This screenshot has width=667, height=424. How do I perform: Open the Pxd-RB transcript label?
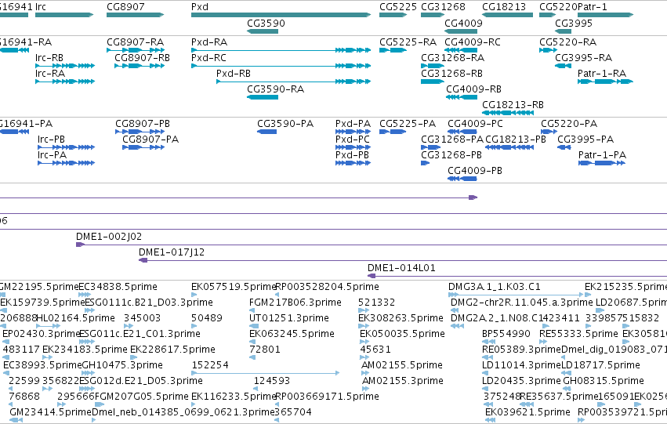(x=234, y=74)
